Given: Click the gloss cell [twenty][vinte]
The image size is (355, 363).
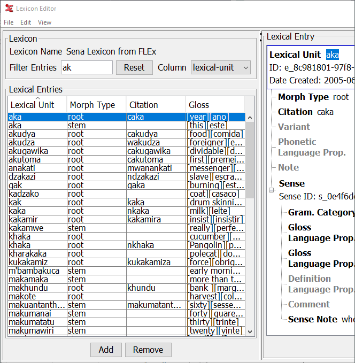Looking at the screenshot, I should [x=215, y=331].
